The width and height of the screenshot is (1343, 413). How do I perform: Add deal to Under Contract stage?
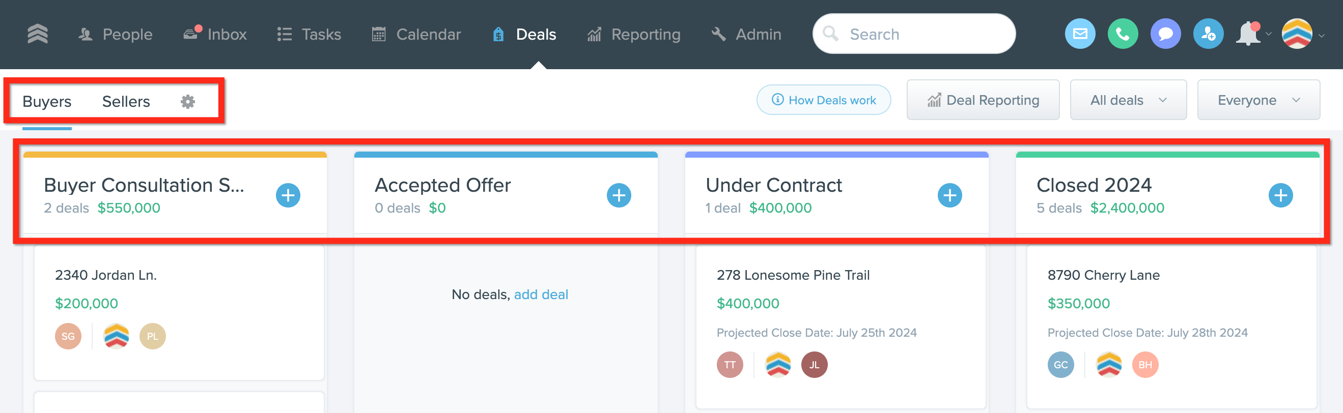click(949, 195)
